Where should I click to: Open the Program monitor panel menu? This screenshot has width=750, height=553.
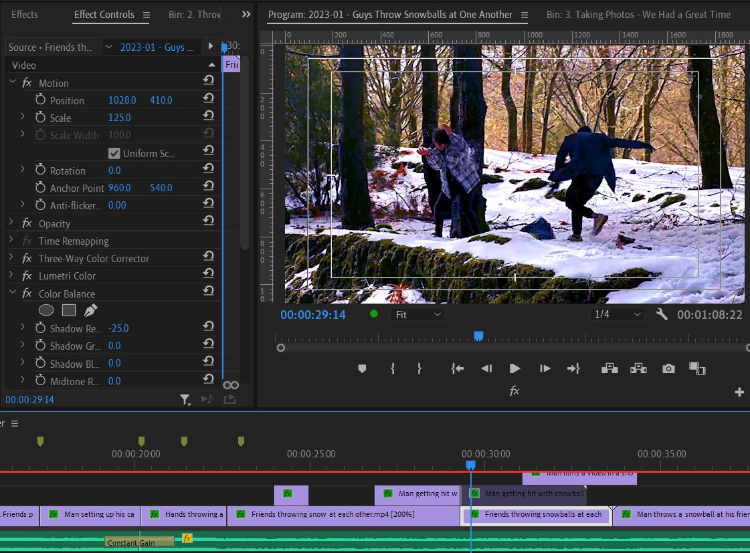tap(525, 15)
